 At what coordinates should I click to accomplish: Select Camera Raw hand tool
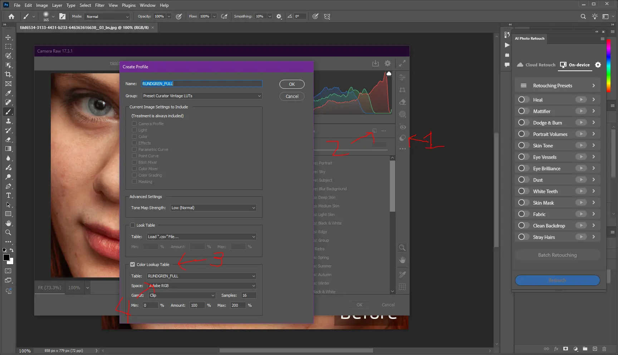[402, 260]
